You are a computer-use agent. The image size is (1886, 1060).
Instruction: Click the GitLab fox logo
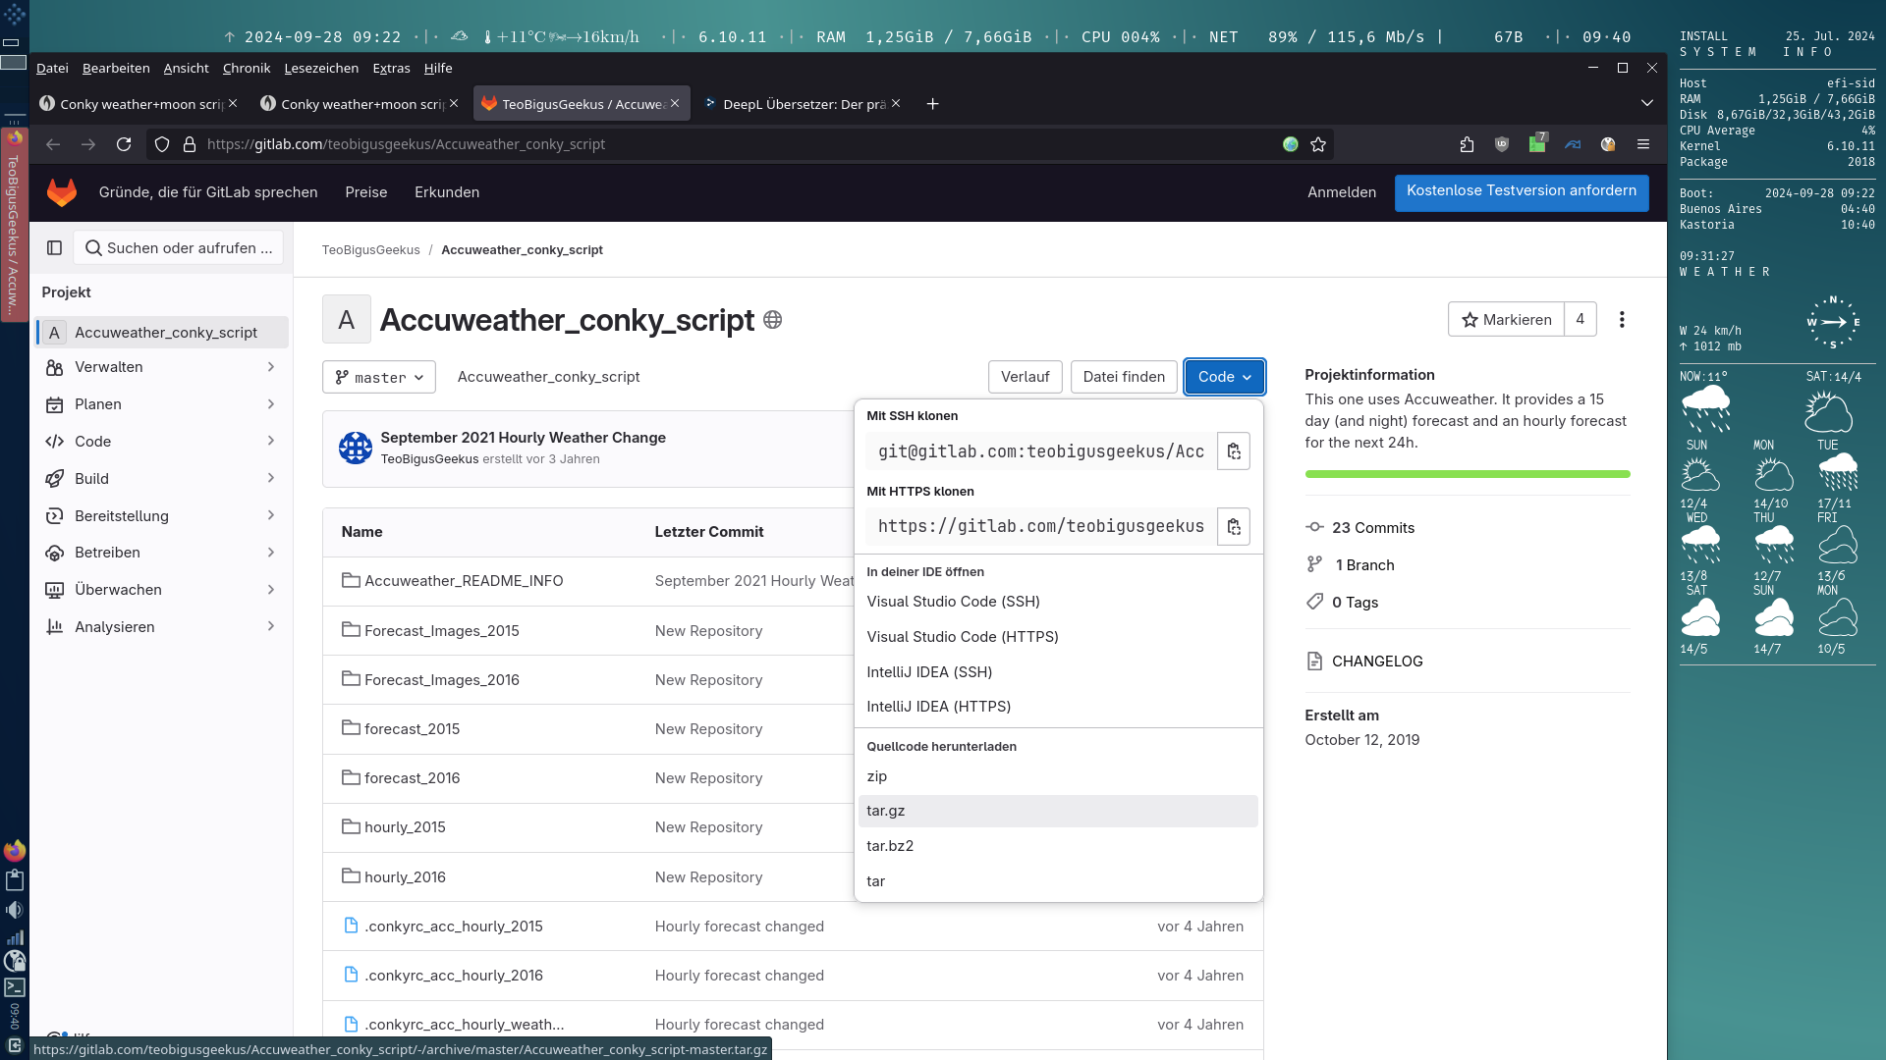[x=61, y=192]
